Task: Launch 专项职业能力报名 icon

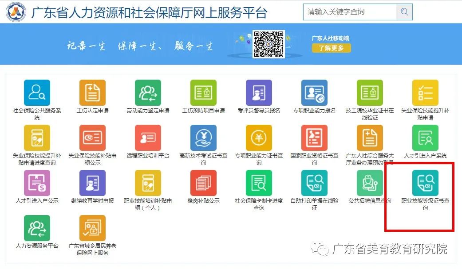Action: point(314,93)
